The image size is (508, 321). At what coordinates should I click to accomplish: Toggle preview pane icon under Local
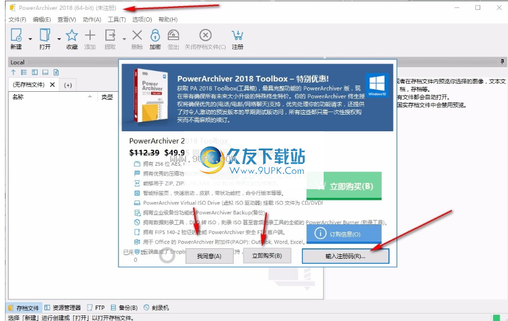(x=46, y=72)
